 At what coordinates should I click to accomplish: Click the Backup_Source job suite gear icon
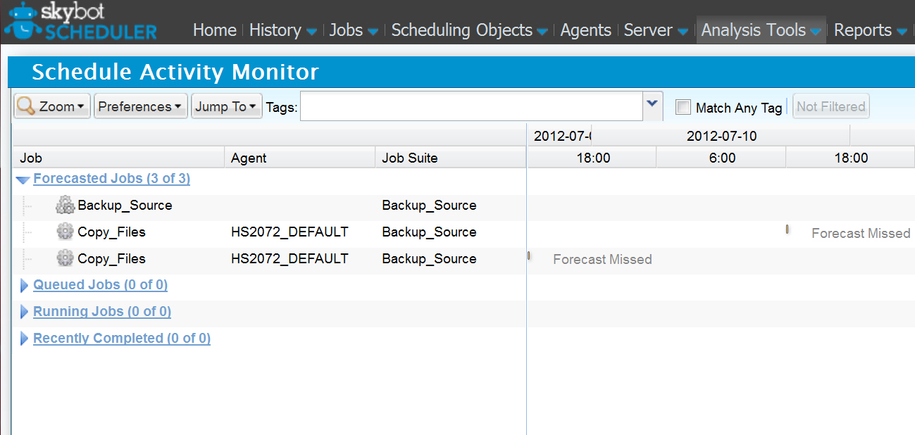tap(65, 206)
